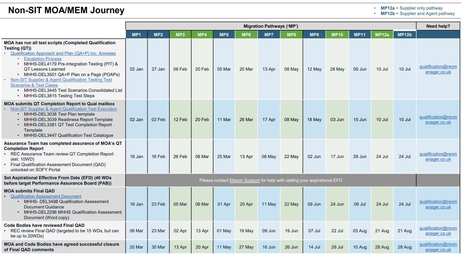Click the MP12b Supplier and Agent pathway legend
This screenshot has height=254, width=461.
pyautogui.click(x=418, y=13)
